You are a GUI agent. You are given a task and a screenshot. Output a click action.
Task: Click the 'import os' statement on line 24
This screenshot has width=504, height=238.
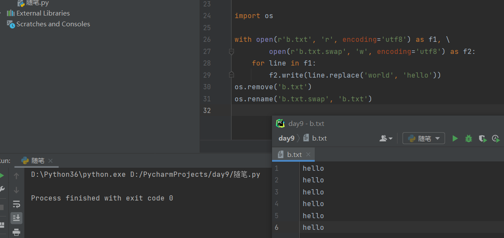click(x=254, y=16)
